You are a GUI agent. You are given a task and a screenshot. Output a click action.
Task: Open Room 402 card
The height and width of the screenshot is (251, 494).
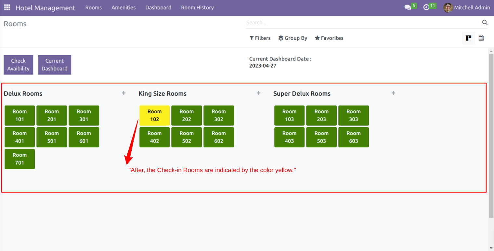(x=154, y=137)
